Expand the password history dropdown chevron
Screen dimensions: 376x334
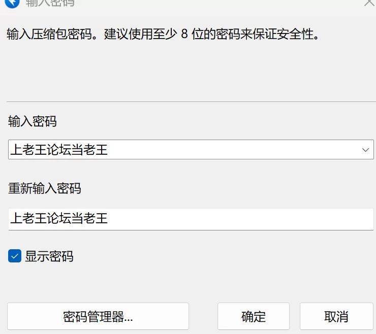click(365, 150)
